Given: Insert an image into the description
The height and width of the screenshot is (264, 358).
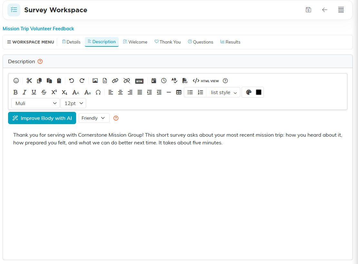Looking at the screenshot, I should [x=95, y=81].
